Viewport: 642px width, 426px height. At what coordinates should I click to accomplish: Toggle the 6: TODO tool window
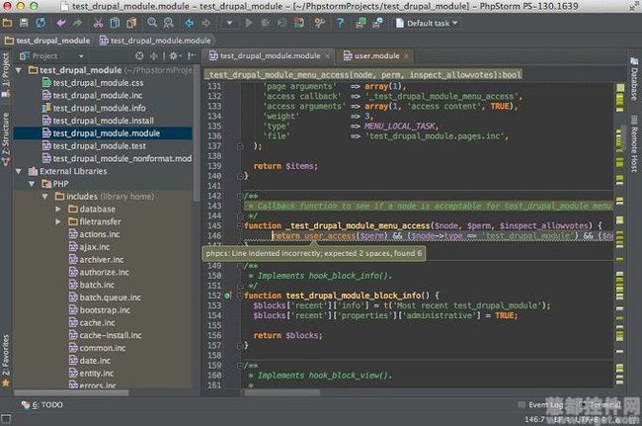(42, 404)
